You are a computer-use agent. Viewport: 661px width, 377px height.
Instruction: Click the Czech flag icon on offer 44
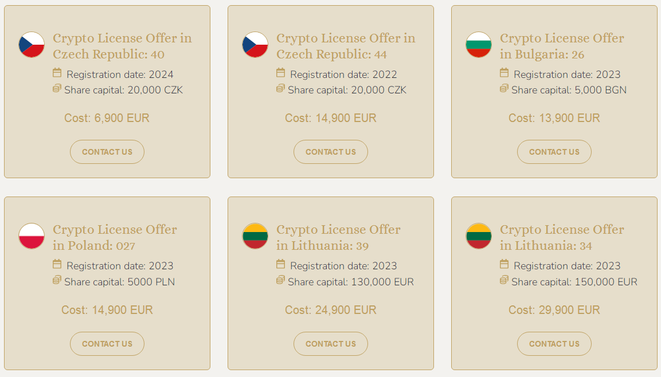[255, 45]
